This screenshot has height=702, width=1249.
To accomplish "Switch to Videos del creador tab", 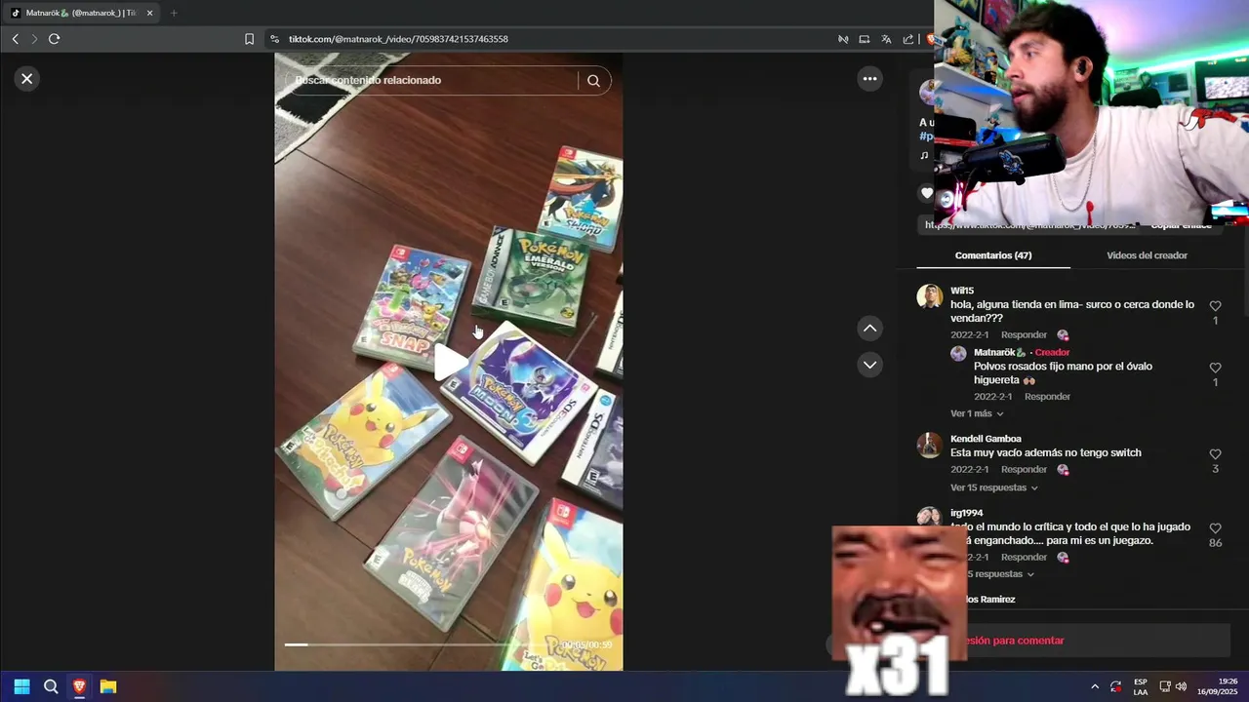I will point(1147,255).
